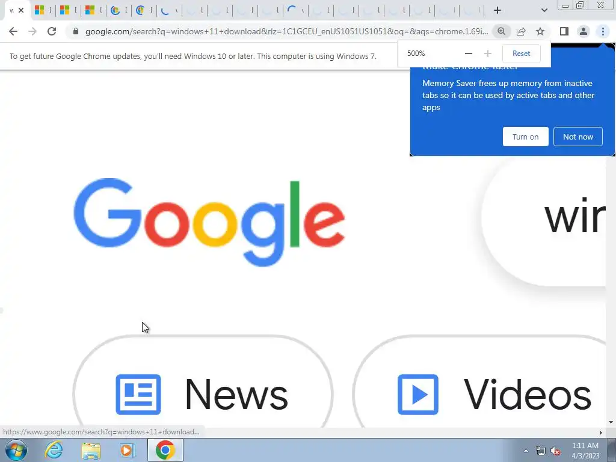The image size is (616, 462).
Task: Click the Google logo
Action: coord(209,223)
